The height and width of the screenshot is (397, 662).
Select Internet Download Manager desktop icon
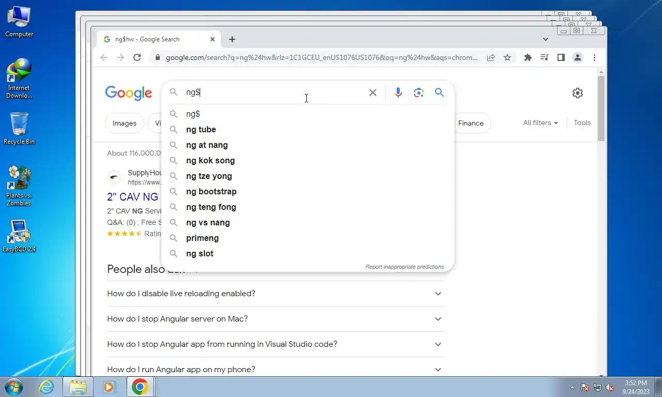(19, 79)
